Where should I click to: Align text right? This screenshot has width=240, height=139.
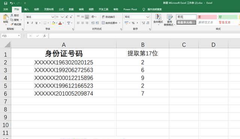pos(87,23)
